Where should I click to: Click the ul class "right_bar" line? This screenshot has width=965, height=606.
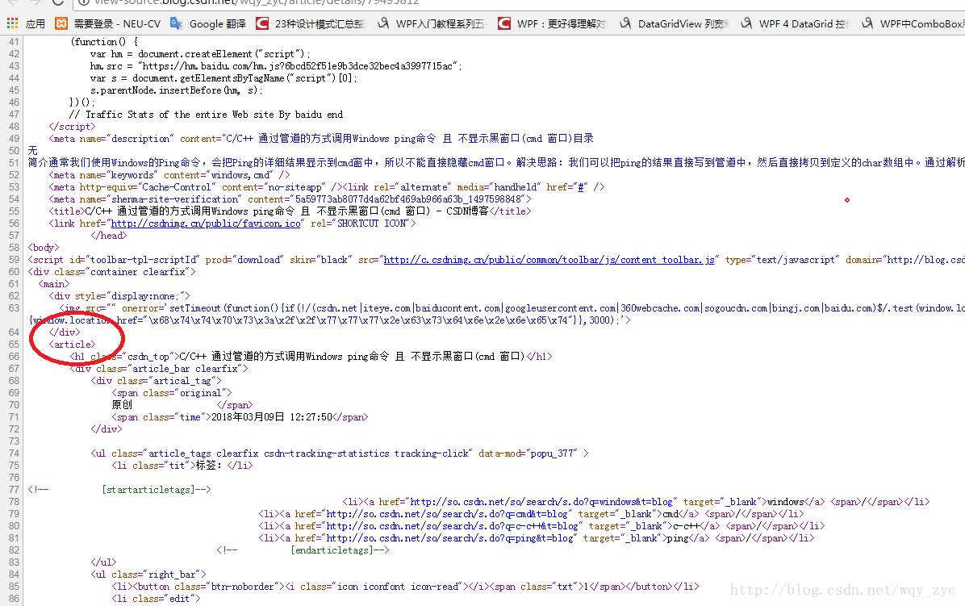(x=148, y=575)
